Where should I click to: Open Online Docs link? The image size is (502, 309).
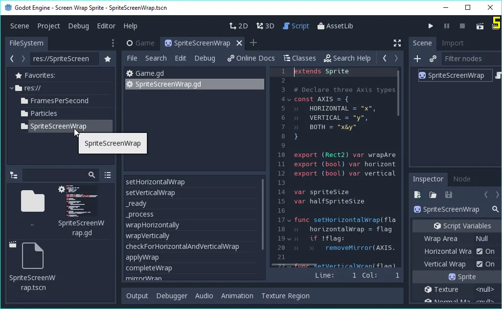[251, 58]
